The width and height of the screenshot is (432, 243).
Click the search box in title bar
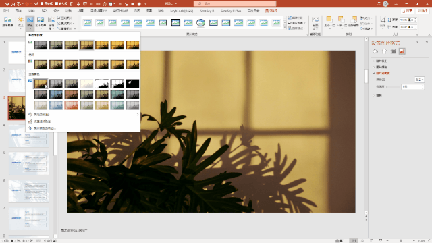(235, 4)
